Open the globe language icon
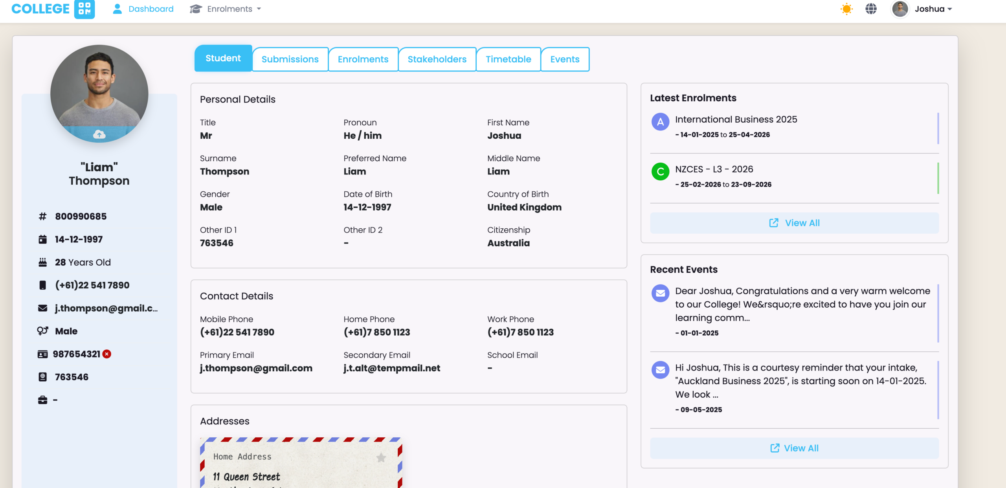 click(871, 9)
